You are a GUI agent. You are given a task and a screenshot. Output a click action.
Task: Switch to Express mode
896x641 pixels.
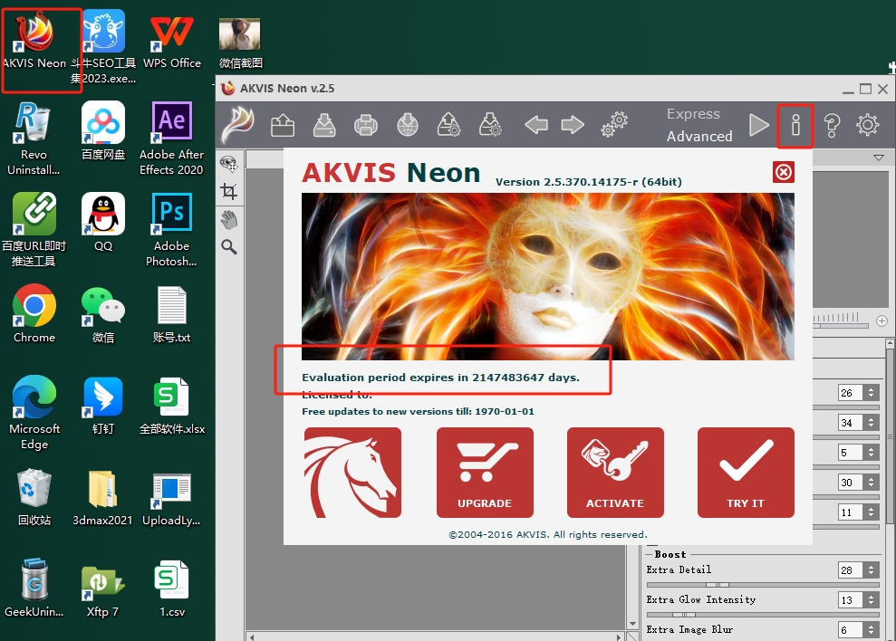(693, 114)
